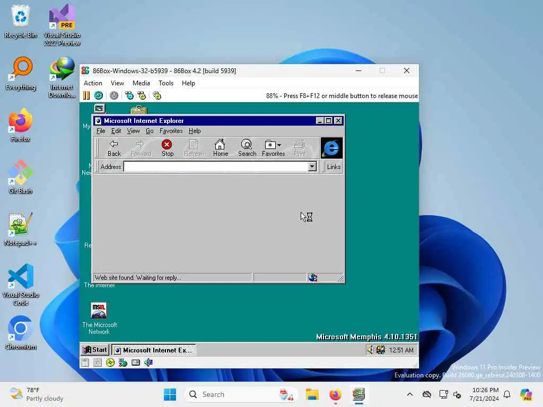Click The Microsoft Network desktop icon
543x407 pixels.
click(x=99, y=318)
